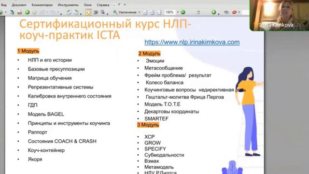Screen dimensions: 309x174
Task: Click the '1 Модуль' heading
Action: pyautogui.click(x=28, y=51)
